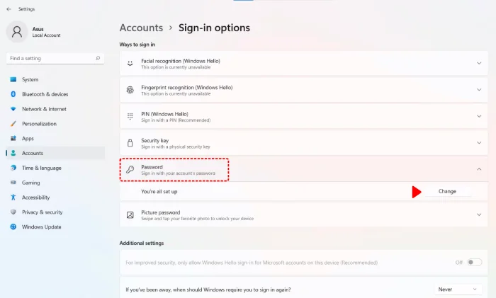Navigate back to Accounts breadcrumb
Image resolution: width=496 pixels, height=298 pixels.
coord(141,28)
